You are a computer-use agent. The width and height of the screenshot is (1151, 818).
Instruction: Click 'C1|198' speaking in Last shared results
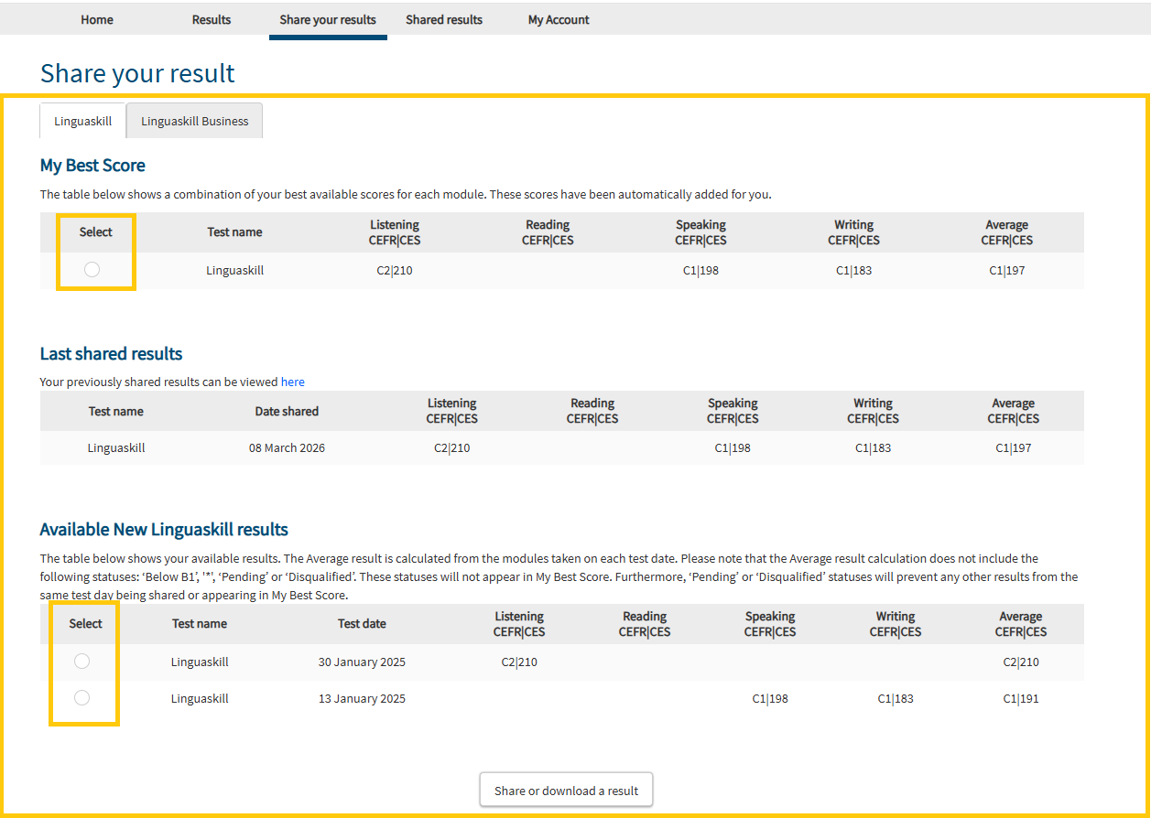pyautogui.click(x=733, y=448)
